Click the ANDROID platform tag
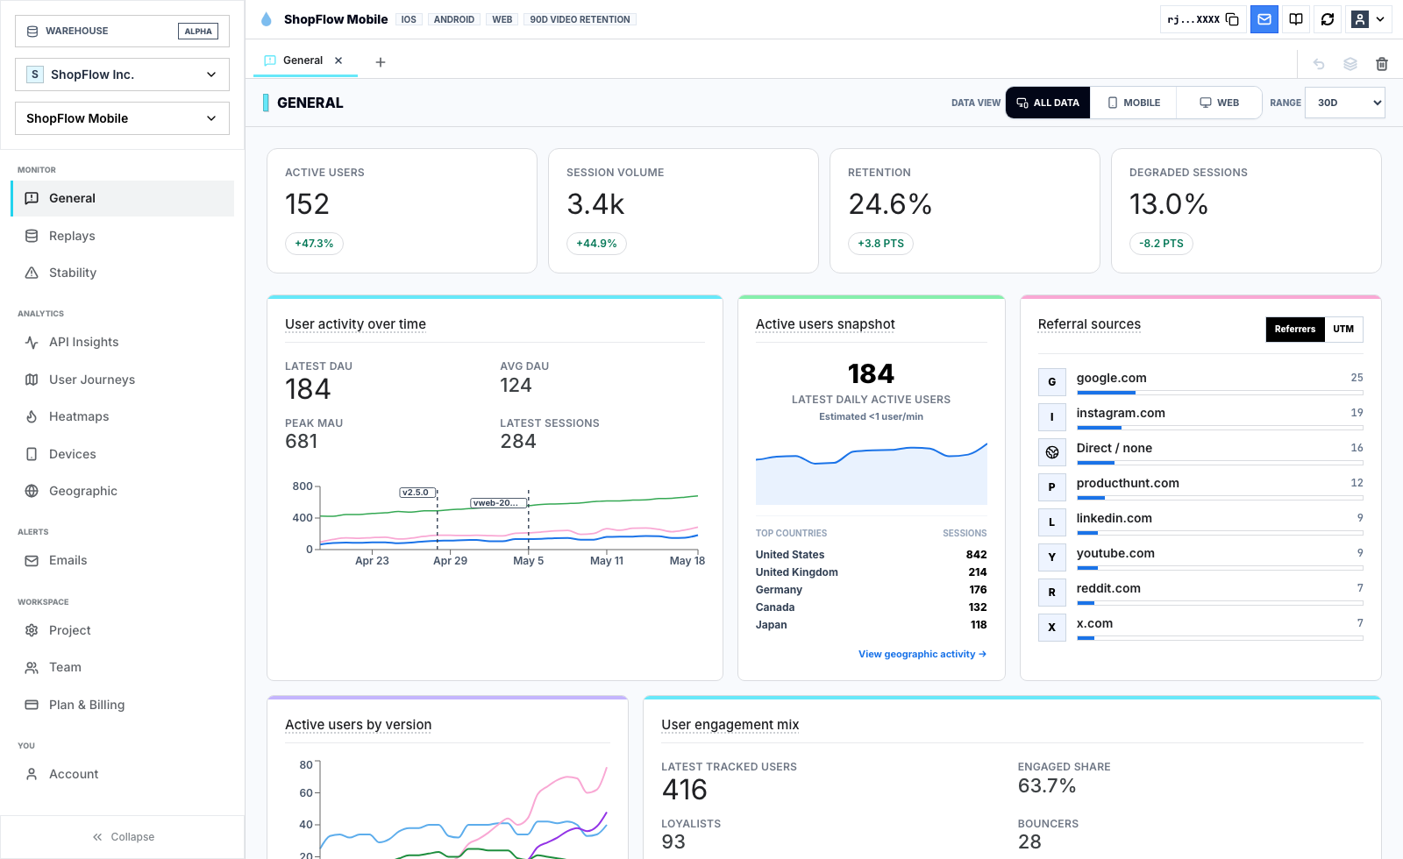This screenshot has width=1403, height=859. 454,19
